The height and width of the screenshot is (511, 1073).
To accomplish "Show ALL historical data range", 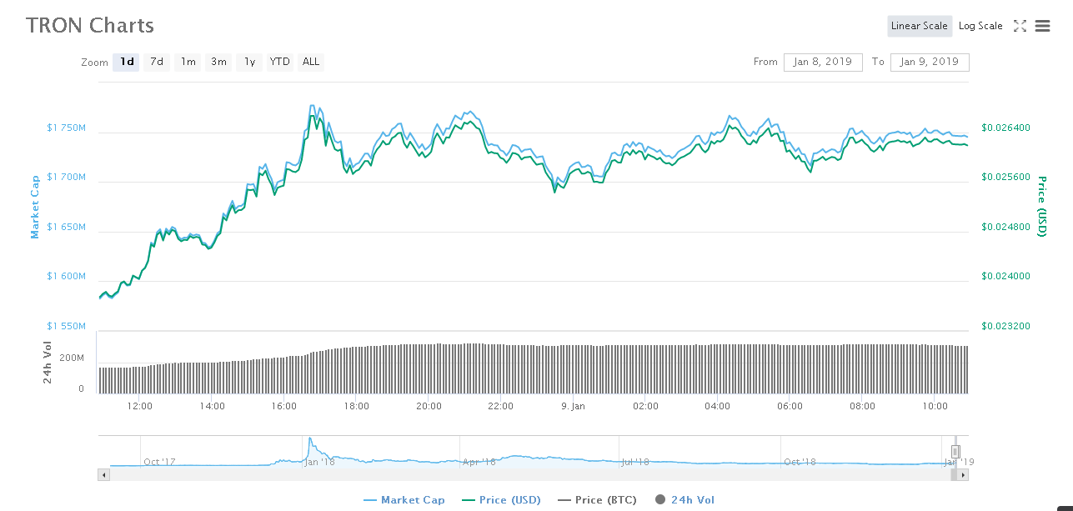I will (x=311, y=62).
